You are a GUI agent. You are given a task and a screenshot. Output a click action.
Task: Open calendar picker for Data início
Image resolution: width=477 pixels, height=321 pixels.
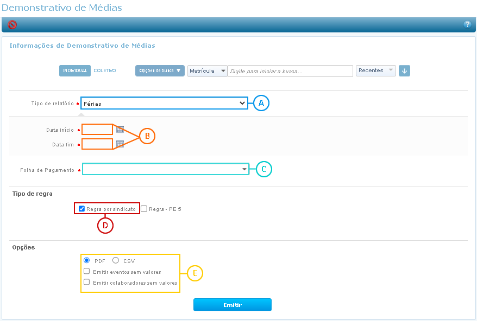point(120,130)
